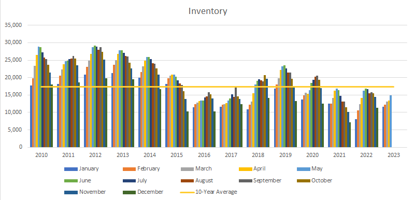
Task: Click the Inventory chart title
Action: [x=208, y=11]
